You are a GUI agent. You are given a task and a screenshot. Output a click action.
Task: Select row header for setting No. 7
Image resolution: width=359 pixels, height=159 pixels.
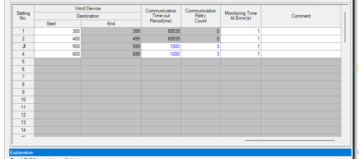click(x=23, y=77)
